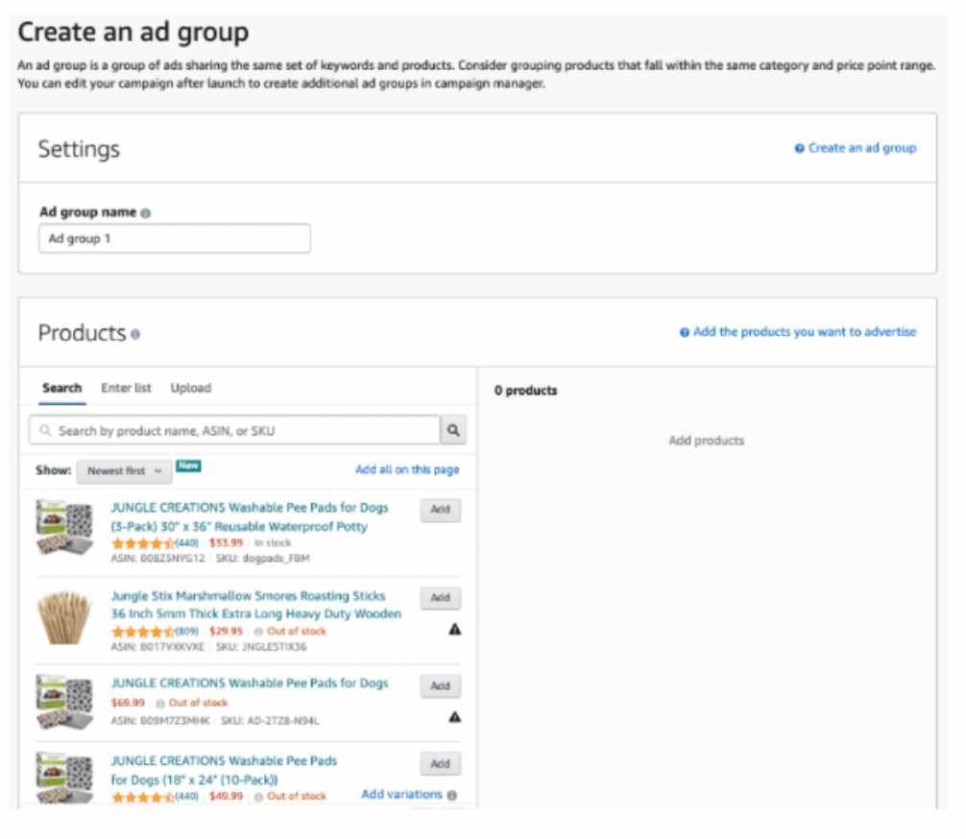This screenshot has width=966, height=839.
Task: Add the $69.99 Washable Pee Pads product
Action: coord(441,686)
